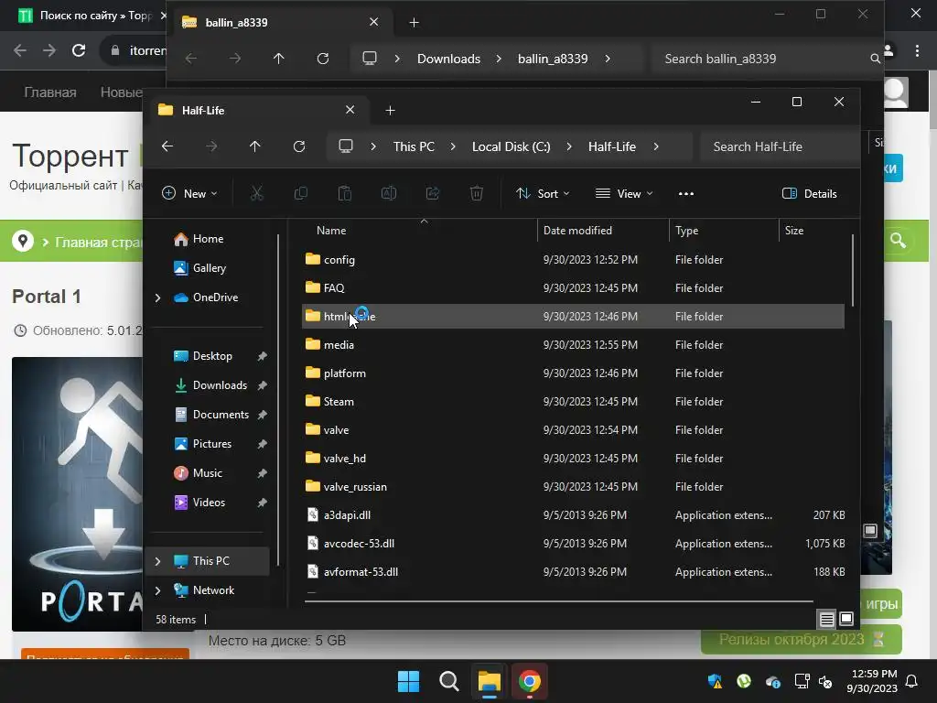The width and height of the screenshot is (937, 703).
Task: Open the View dropdown menu
Action: pyautogui.click(x=624, y=194)
